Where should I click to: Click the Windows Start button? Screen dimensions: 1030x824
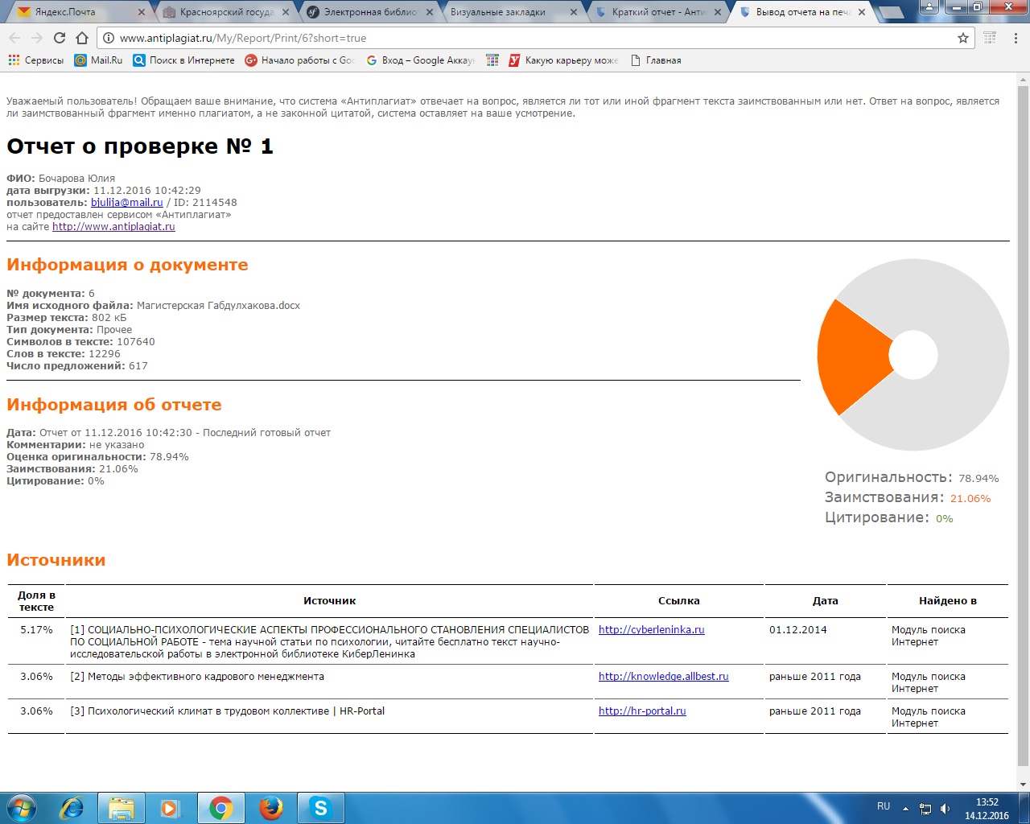[22, 808]
